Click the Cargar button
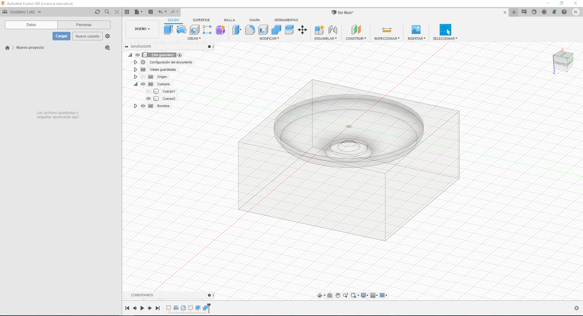Image resolution: width=583 pixels, height=316 pixels. tap(62, 36)
